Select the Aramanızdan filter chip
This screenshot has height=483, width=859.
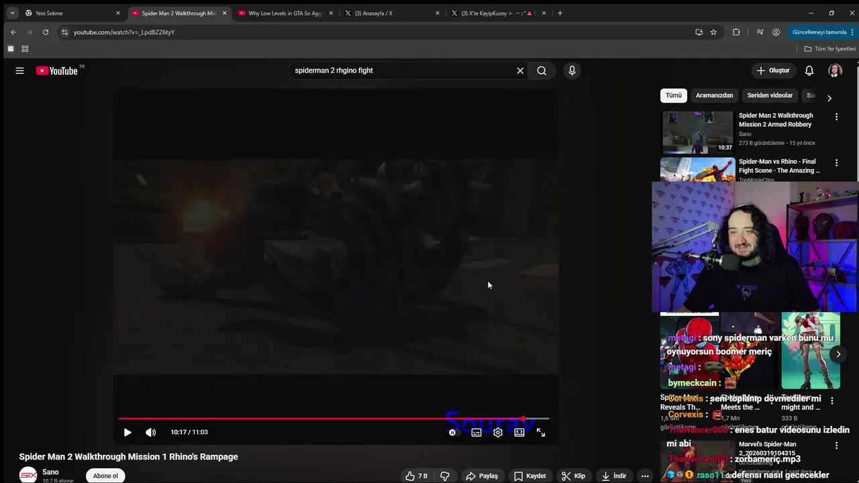tap(714, 95)
